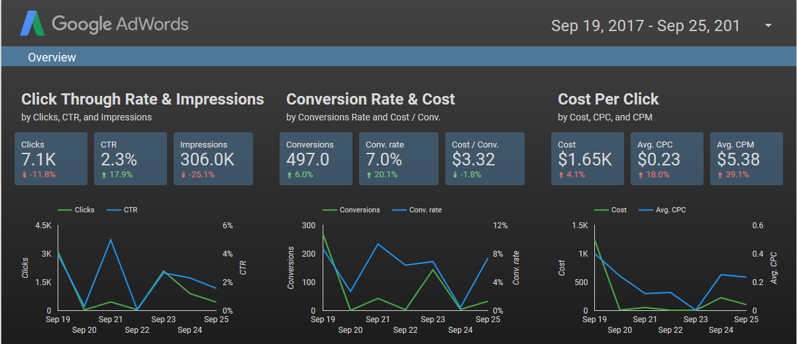Viewport: 797px width, 344px height.
Task: Select the Cost scorecard showing $1.65K
Action: tap(588, 159)
